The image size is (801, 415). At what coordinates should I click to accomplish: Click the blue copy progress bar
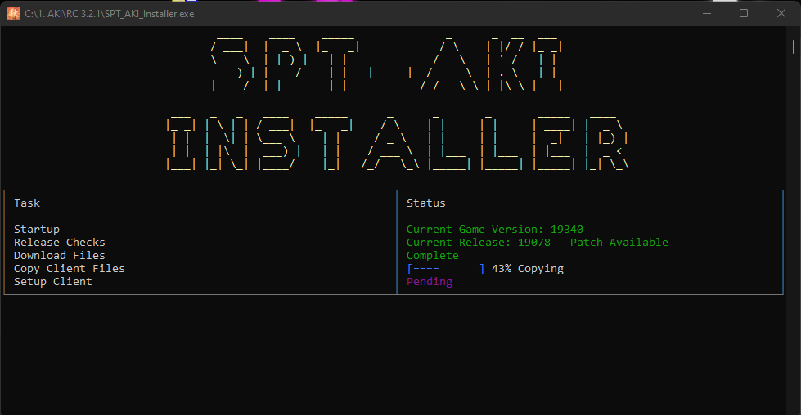445,268
